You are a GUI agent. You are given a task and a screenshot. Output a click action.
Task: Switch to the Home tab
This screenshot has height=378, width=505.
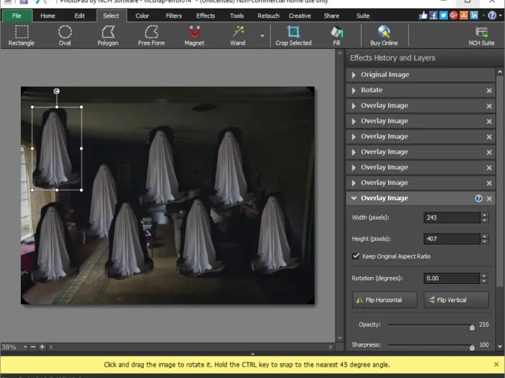point(48,16)
